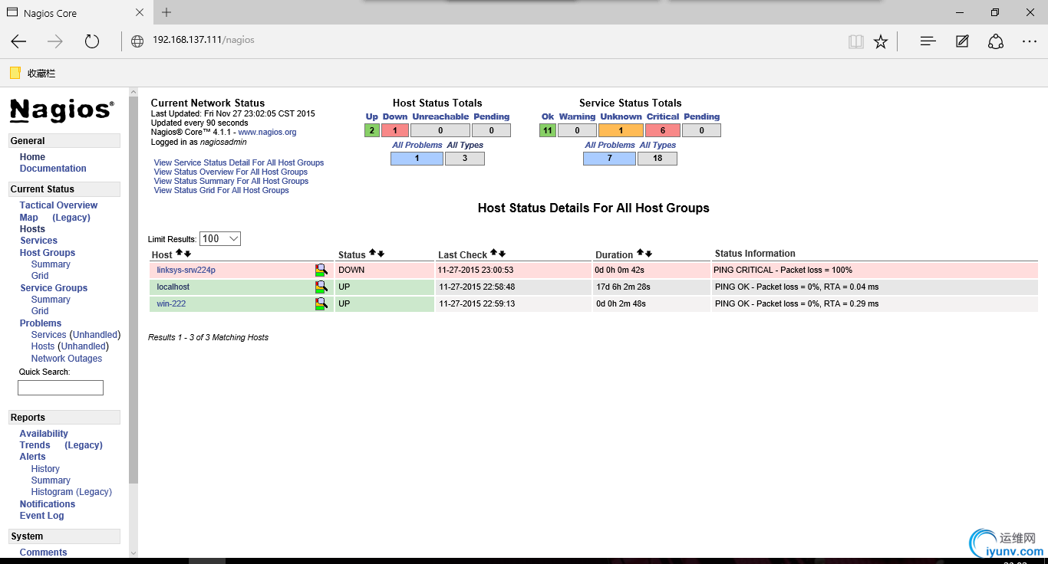The width and height of the screenshot is (1048, 564).
Task: Open the share icon in browser toolbar
Action: (x=996, y=41)
